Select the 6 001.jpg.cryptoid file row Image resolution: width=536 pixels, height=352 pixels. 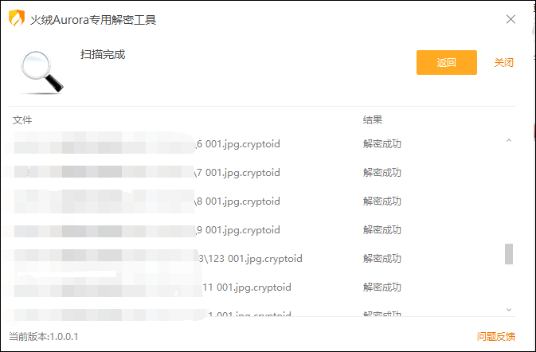pyautogui.click(x=239, y=144)
